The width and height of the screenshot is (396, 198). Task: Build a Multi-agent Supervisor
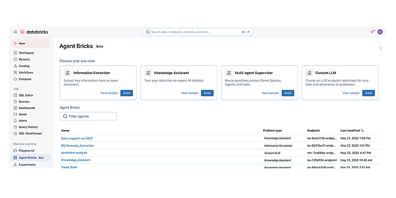click(x=288, y=93)
